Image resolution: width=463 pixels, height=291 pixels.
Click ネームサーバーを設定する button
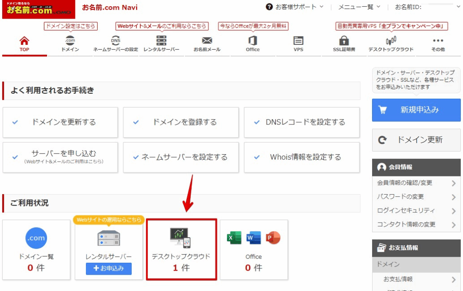[181, 157]
